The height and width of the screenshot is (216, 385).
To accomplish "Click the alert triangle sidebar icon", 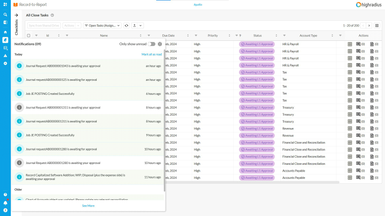I will (5, 56).
